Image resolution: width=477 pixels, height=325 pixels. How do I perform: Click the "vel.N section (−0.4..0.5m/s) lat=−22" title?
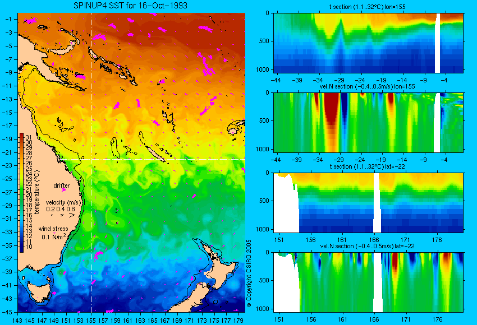(367, 246)
